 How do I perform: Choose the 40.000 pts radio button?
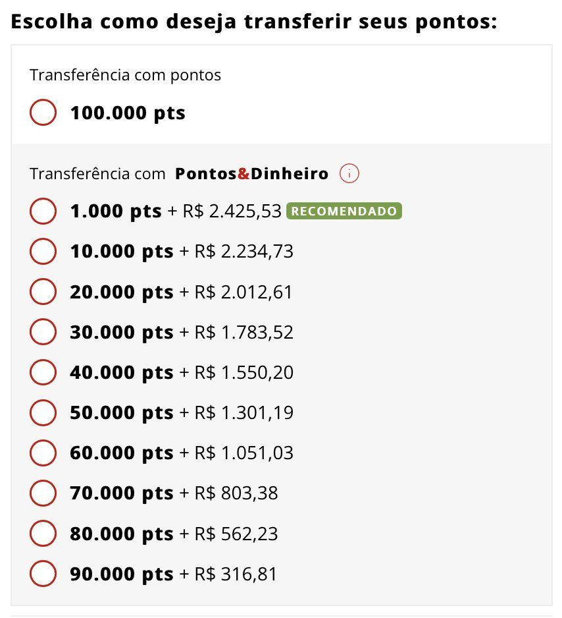43,373
